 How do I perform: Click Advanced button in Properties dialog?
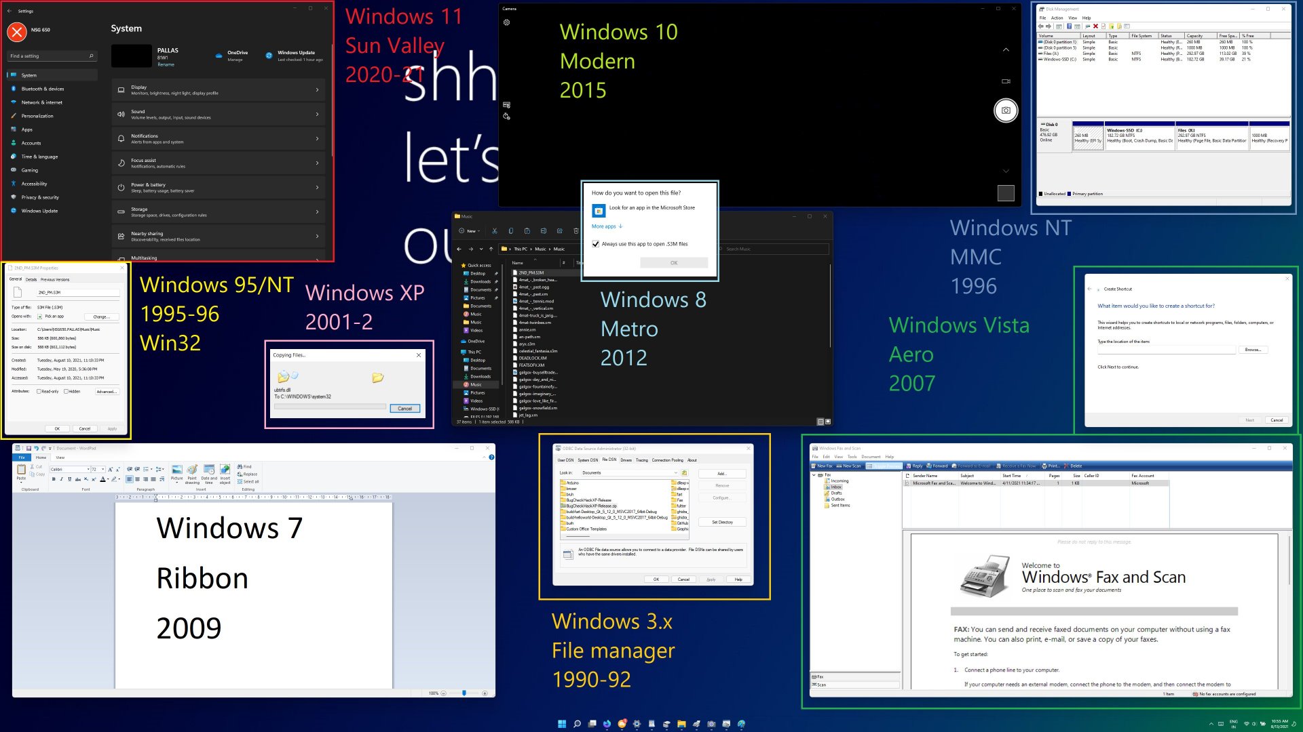pos(107,392)
